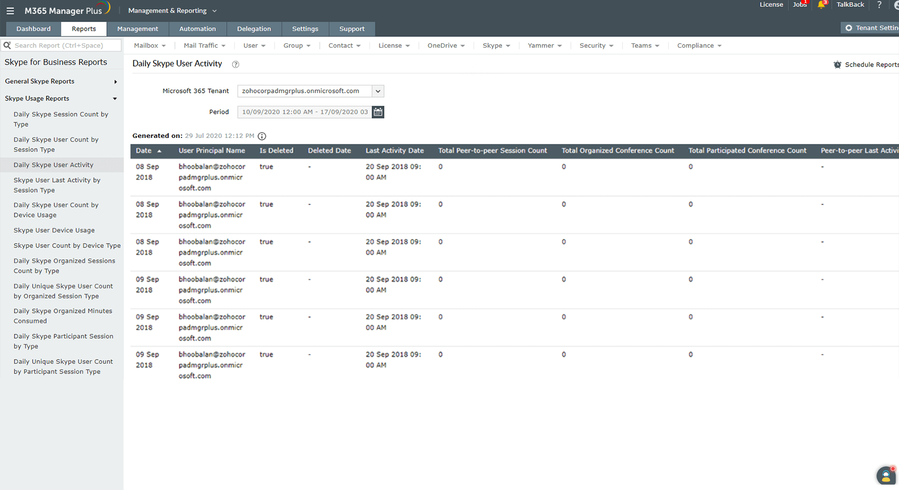Image resolution: width=899 pixels, height=490 pixels.
Task: Click the help question mark in the top bar
Action: (879, 5)
